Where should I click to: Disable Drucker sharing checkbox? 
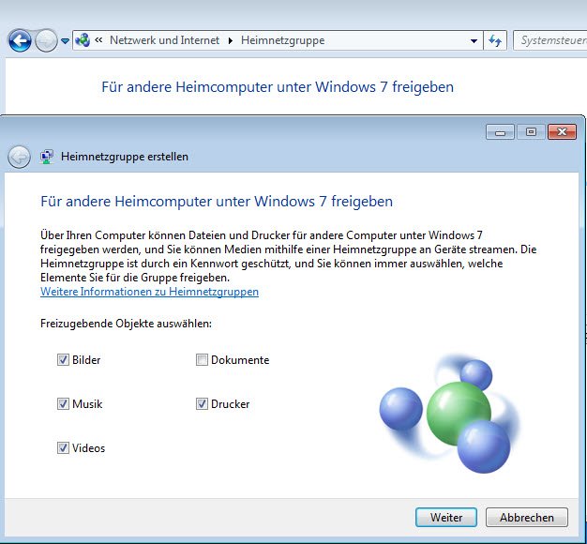202,403
